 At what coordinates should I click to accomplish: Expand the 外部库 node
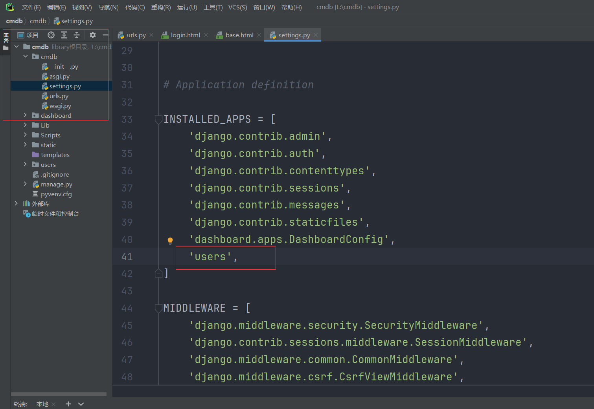[17, 204]
